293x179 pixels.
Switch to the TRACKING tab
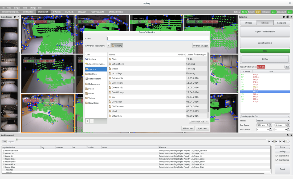click(57, 12)
